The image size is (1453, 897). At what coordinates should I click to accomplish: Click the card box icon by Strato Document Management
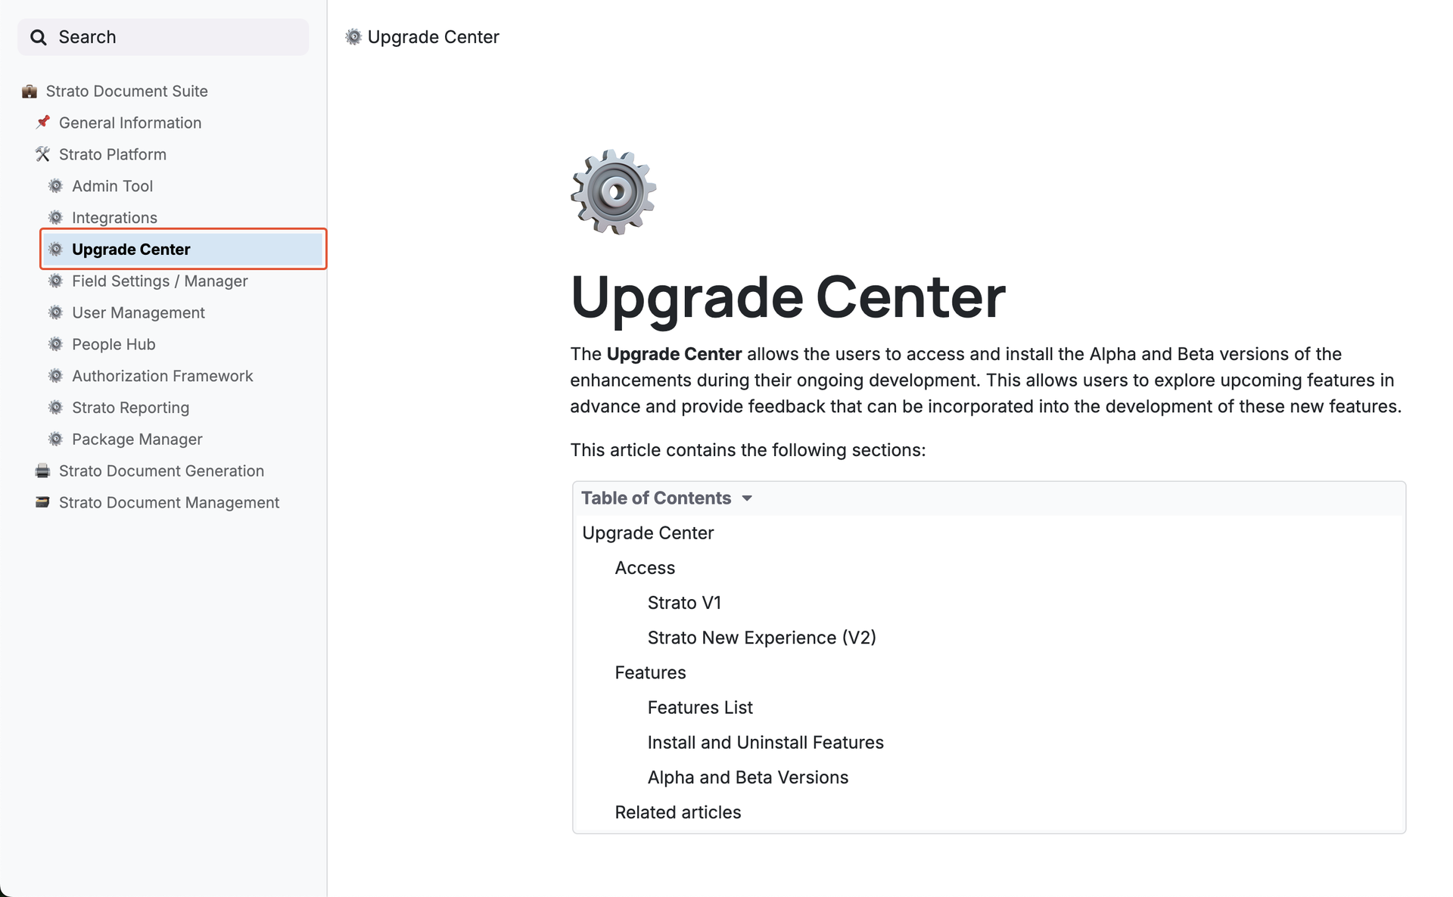(42, 502)
